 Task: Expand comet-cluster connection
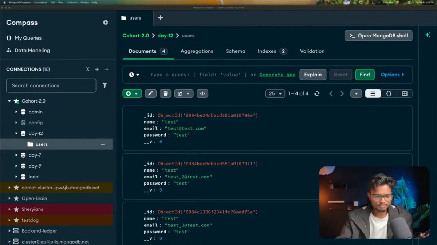pyautogui.click(x=9, y=188)
